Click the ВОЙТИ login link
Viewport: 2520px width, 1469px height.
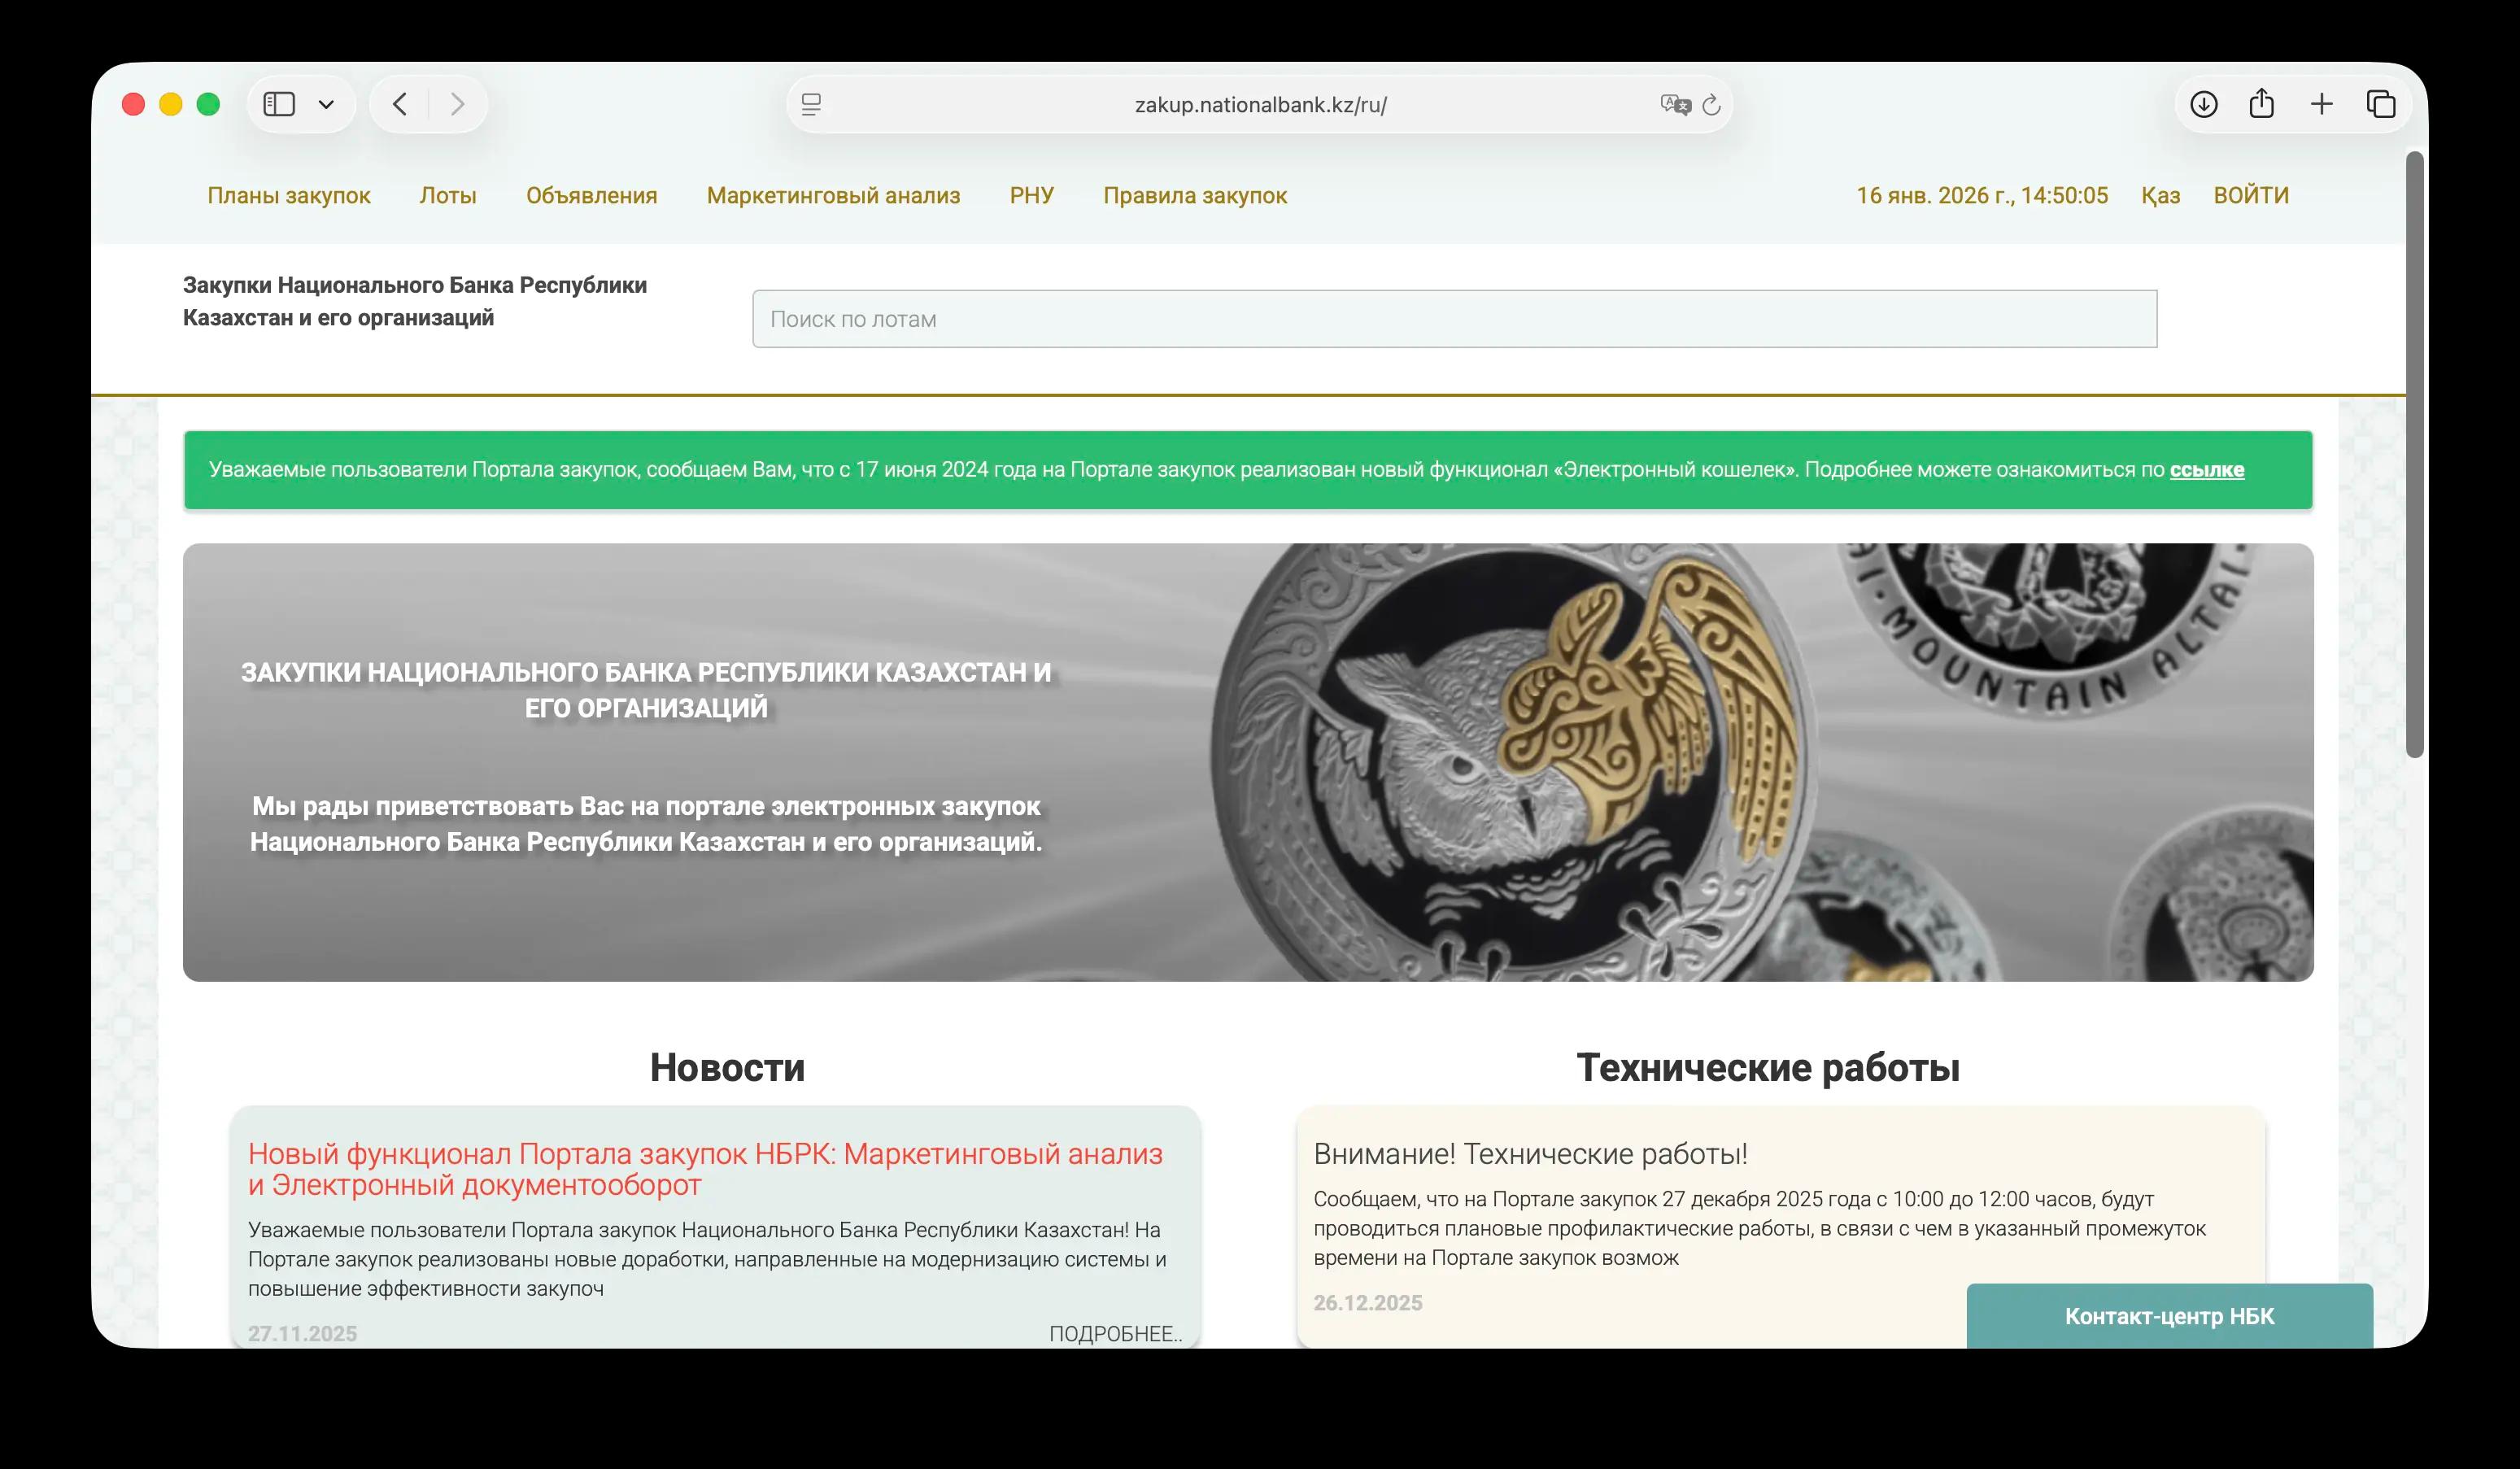pos(2251,195)
